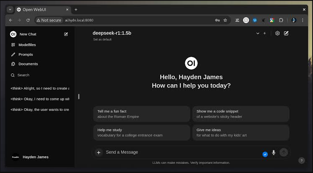This screenshot has width=313, height=173.
Task: Open Documents in the sidebar
Action: point(24,64)
